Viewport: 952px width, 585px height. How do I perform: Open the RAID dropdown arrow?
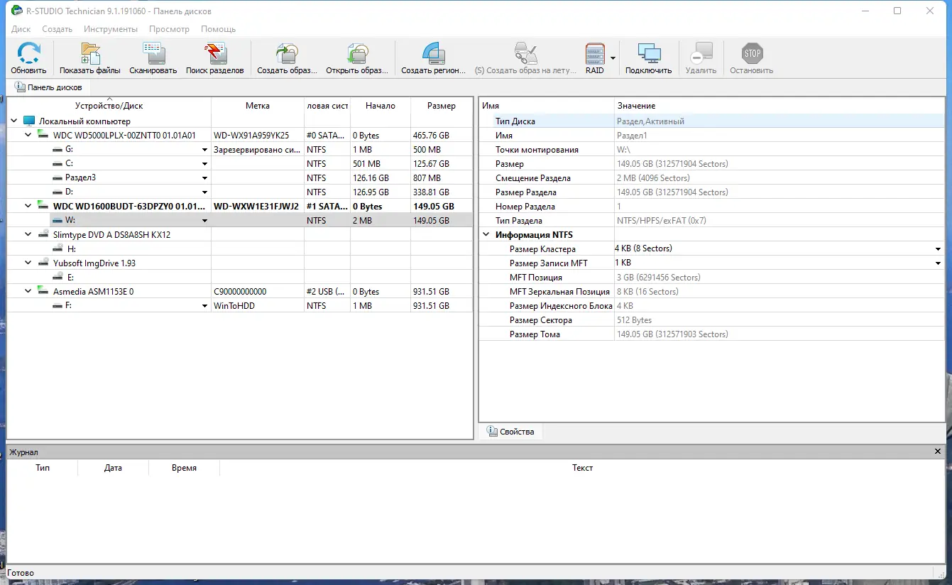pos(613,58)
